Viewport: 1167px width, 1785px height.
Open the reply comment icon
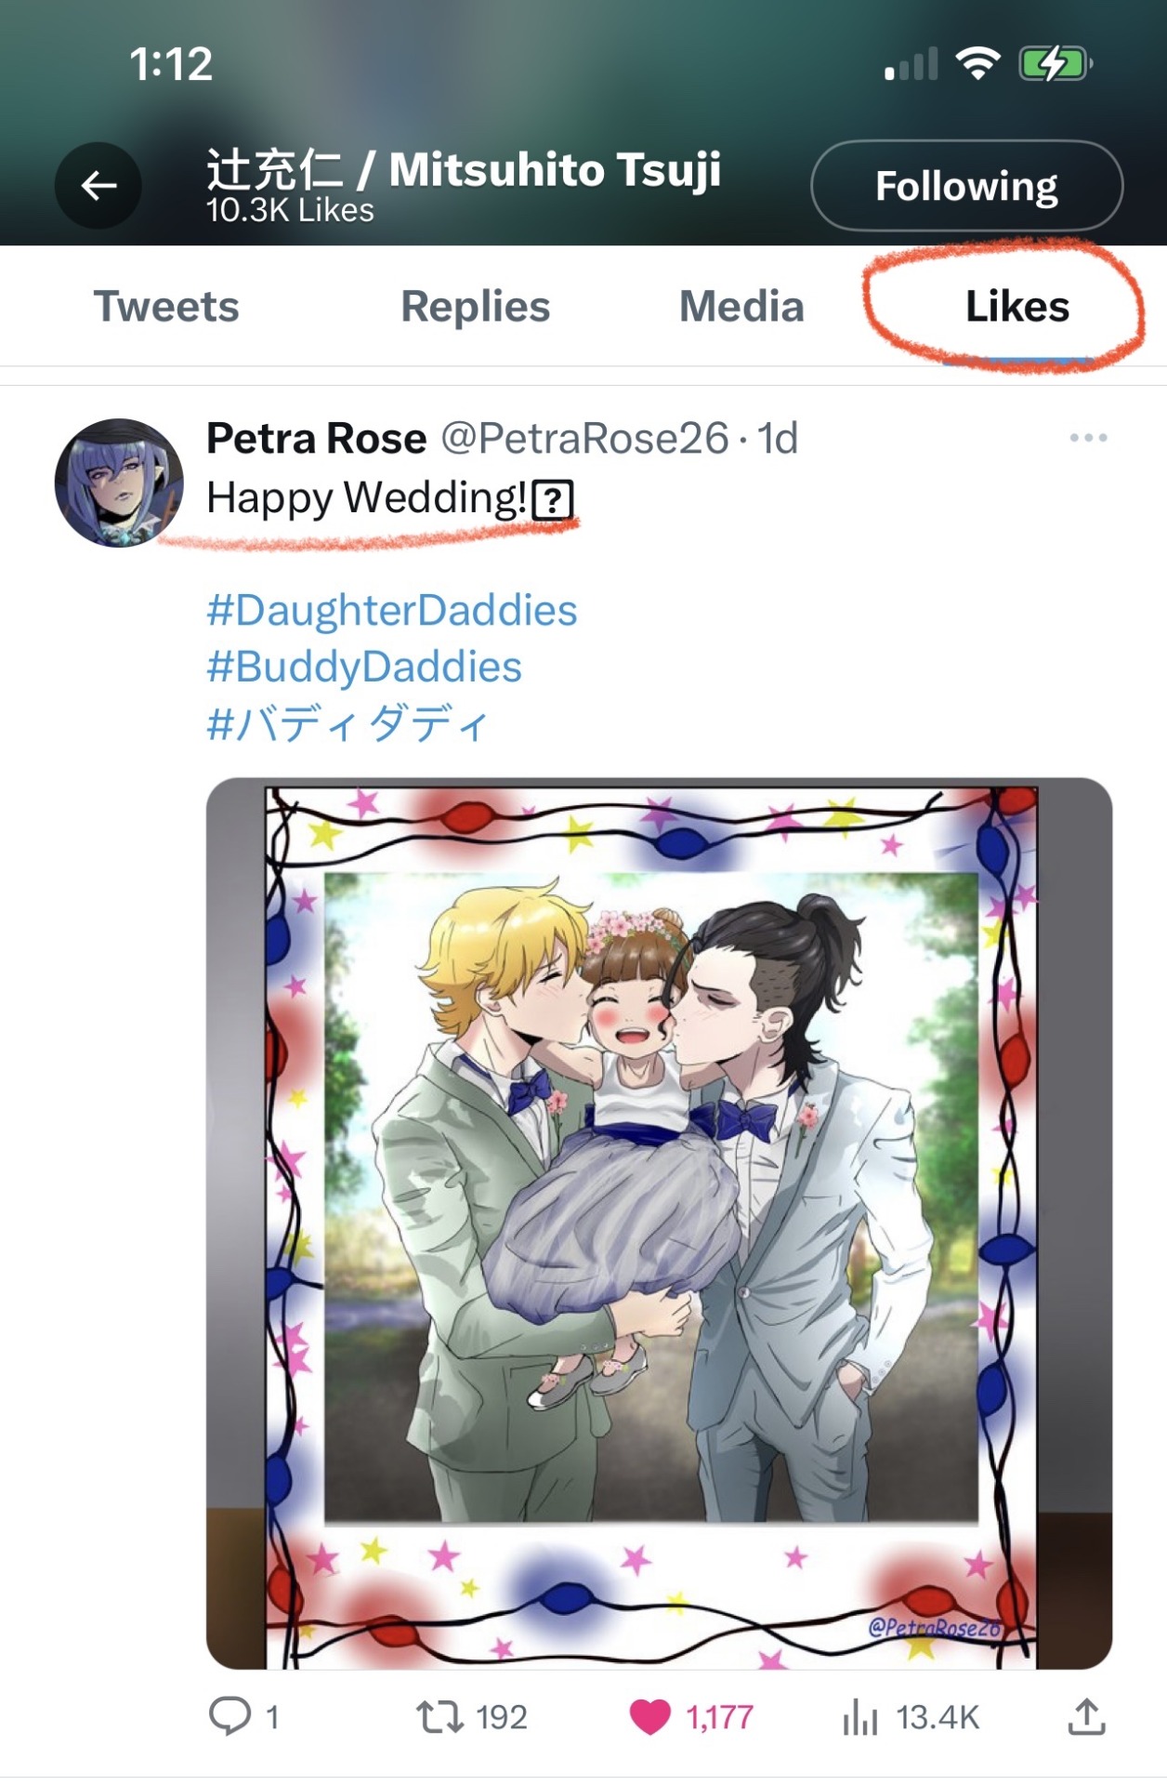click(229, 1715)
